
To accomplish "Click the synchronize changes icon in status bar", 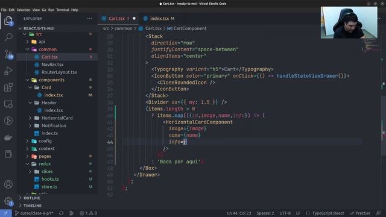I will (x=61, y=213).
